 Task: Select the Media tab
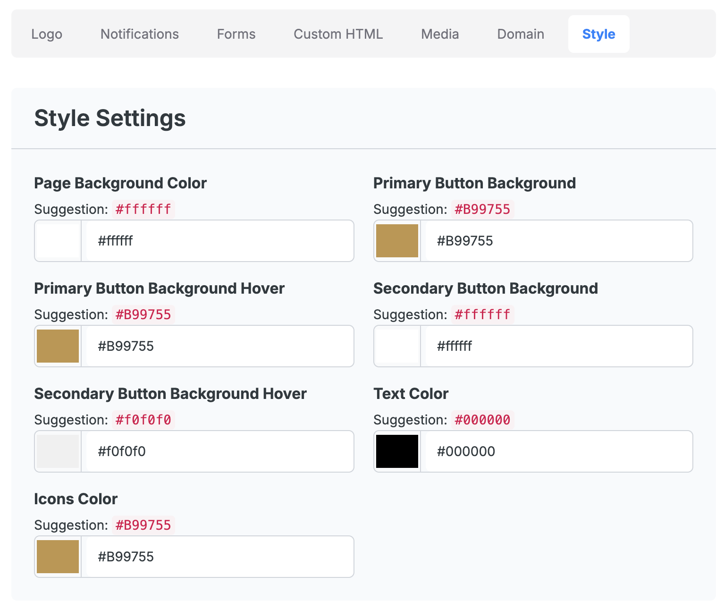(x=440, y=34)
